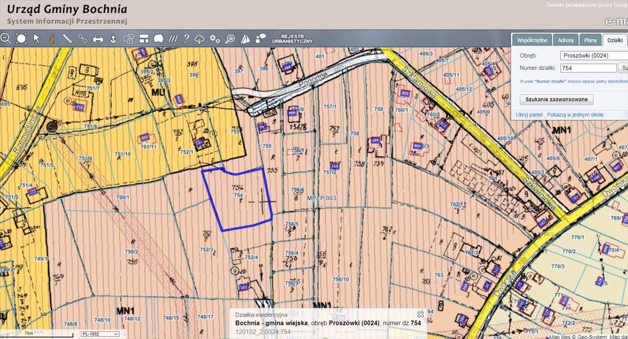Switch to the Adresy tab

pyautogui.click(x=566, y=40)
